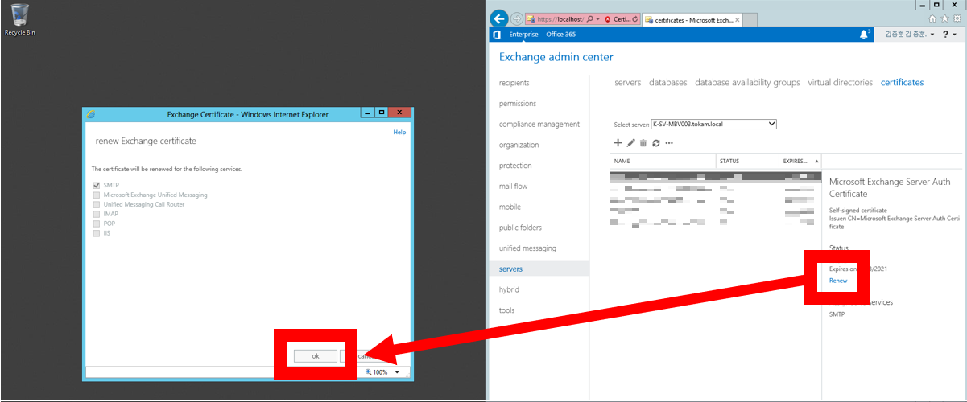Reload the page with the address bar refresh icon
Viewport: 967px width, 402px height.
click(x=636, y=18)
